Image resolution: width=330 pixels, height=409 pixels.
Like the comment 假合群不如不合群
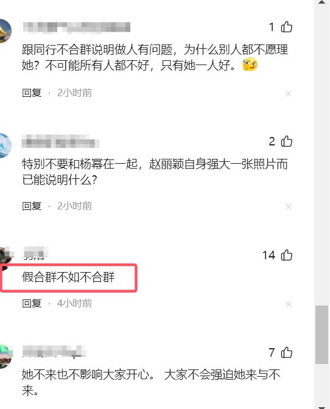(286, 255)
